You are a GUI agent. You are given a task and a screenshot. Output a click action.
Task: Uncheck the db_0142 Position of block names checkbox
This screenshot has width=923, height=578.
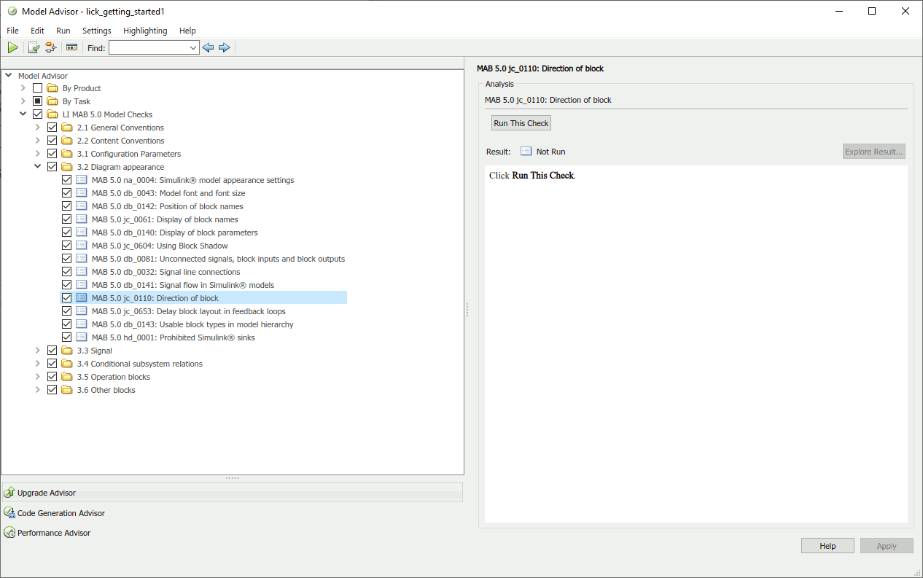click(x=67, y=206)
